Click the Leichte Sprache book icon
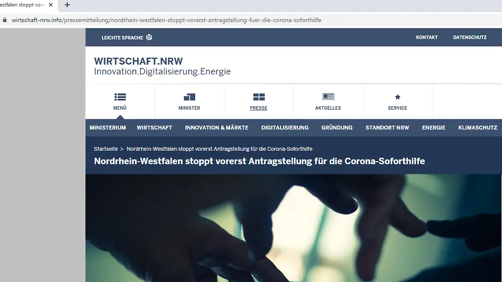Image resolution: width=502 pixels, height=282 pixels. point(149,38)
